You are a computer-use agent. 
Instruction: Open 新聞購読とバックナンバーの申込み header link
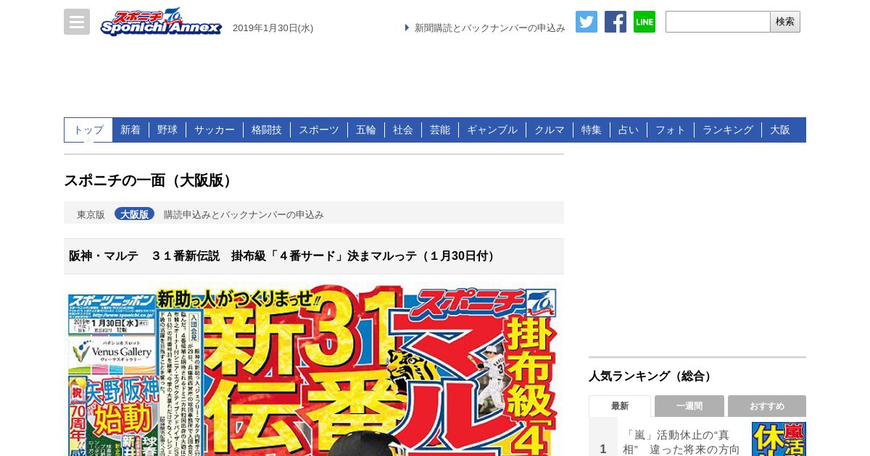tap(489, 28)
